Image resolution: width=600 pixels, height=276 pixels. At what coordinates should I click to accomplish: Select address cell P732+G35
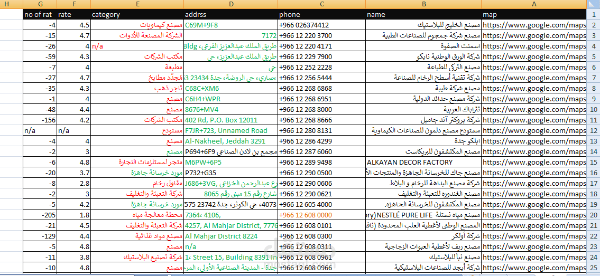coord(231,173)
